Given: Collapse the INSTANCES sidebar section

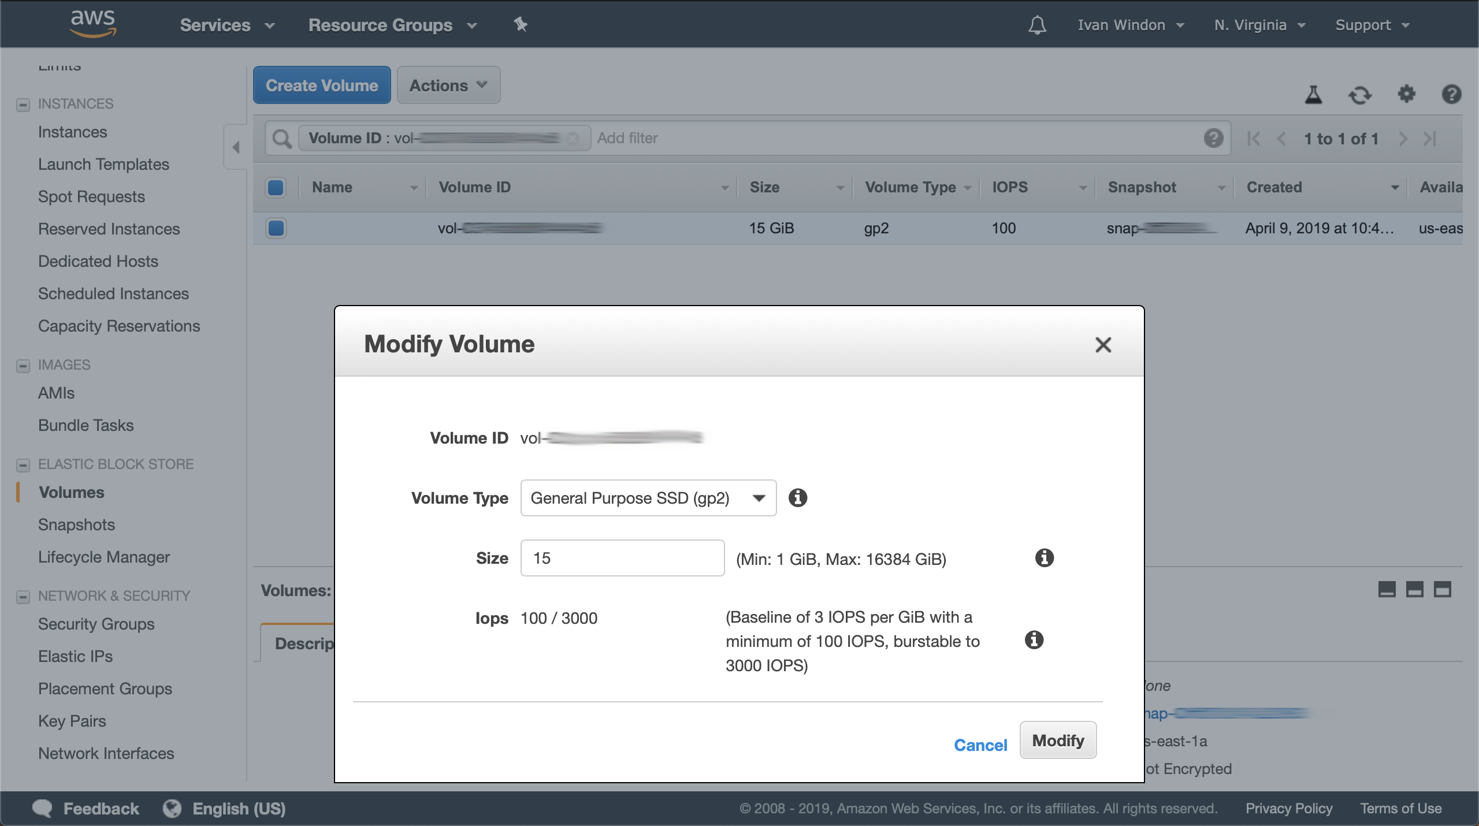Looking at the screenshot, I should click(23, 105).
